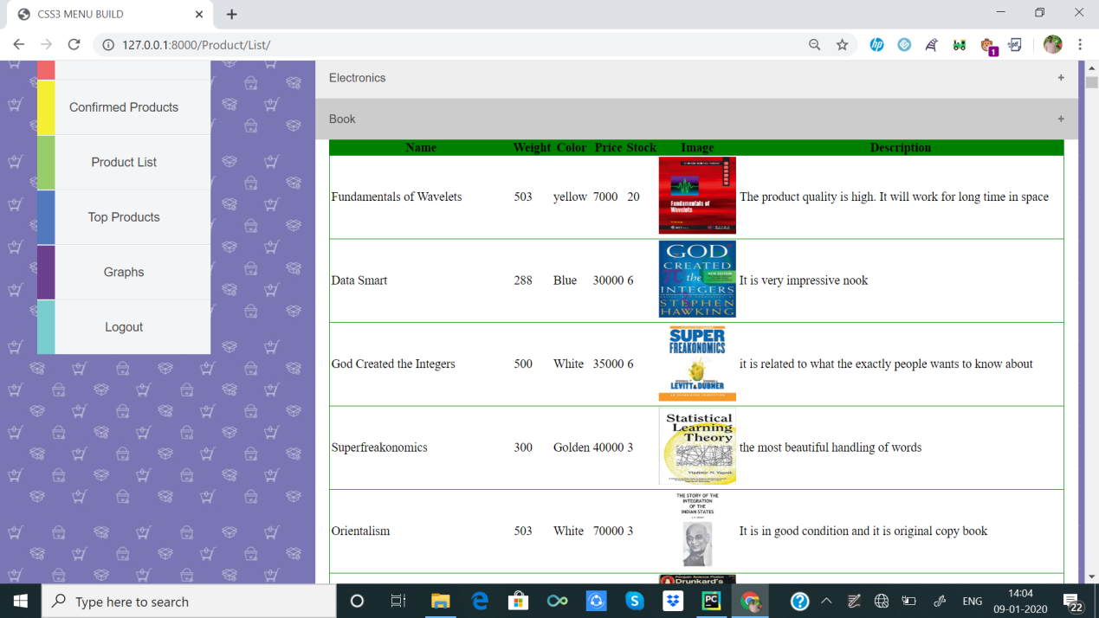This screenshot has width=1099, height=618.
Task: Click the Name column header
Action: pyautogui.click(x=421, y=148)
